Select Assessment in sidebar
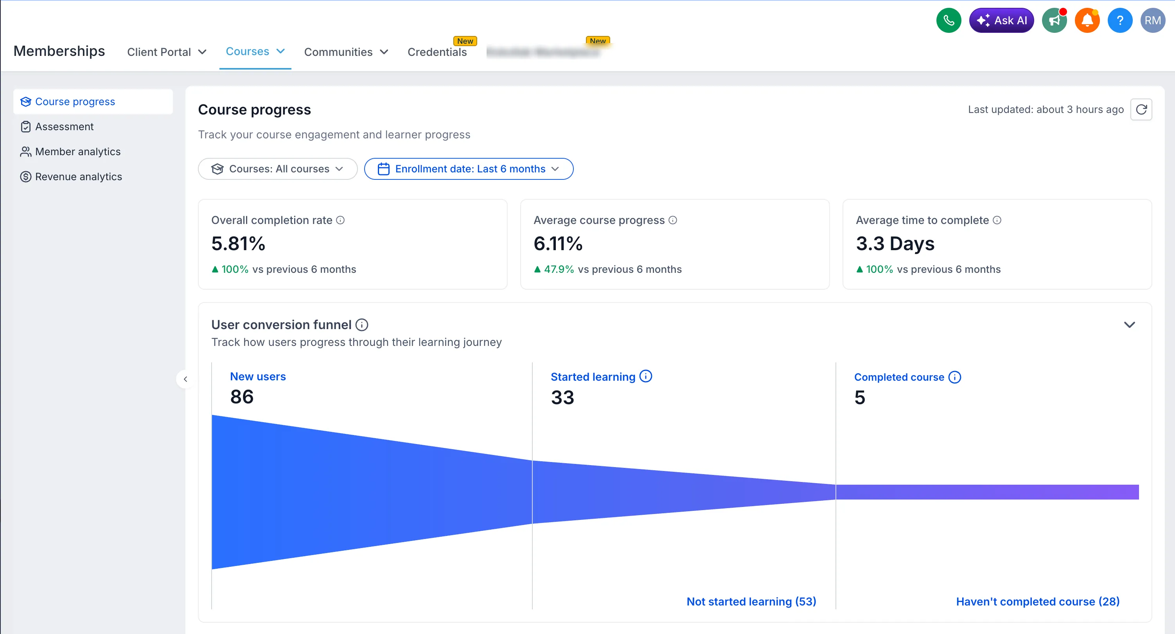 [93, 127]
